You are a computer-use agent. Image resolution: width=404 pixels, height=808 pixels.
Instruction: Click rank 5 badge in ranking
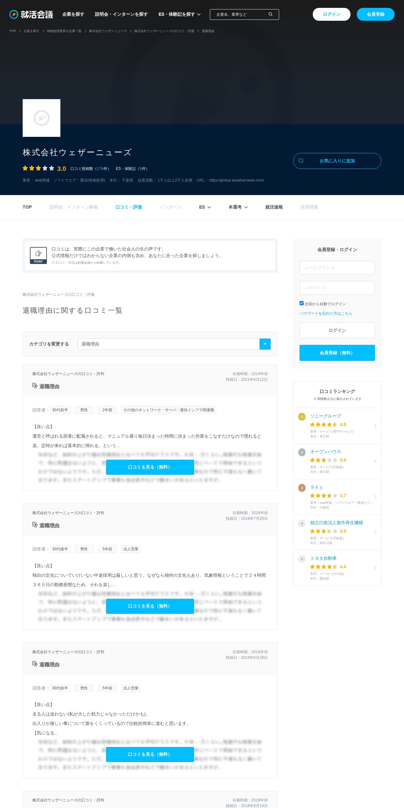(302, 559)
